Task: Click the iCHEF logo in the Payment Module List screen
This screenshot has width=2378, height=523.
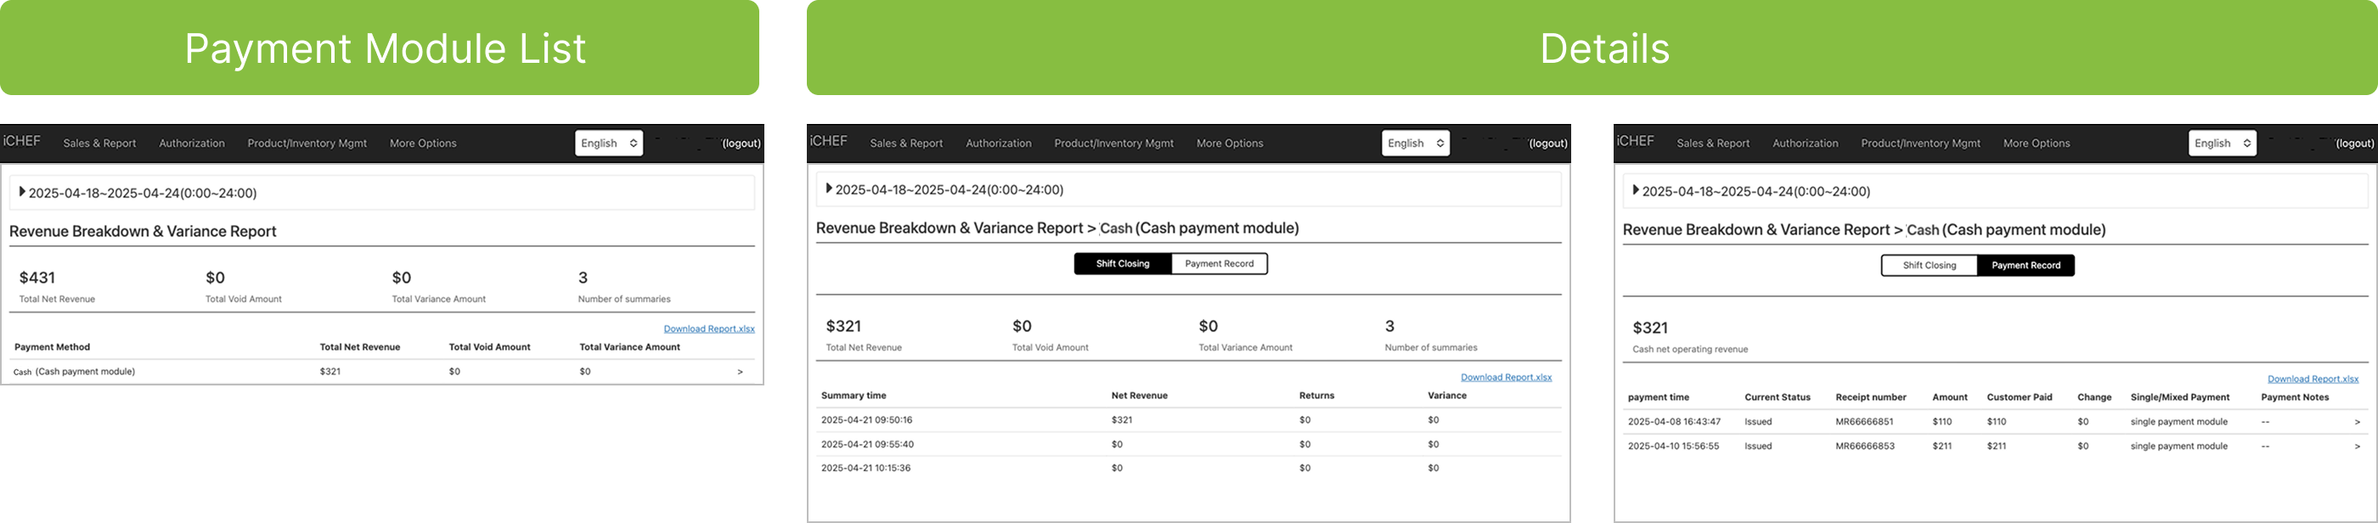Action: coord(22,141)
